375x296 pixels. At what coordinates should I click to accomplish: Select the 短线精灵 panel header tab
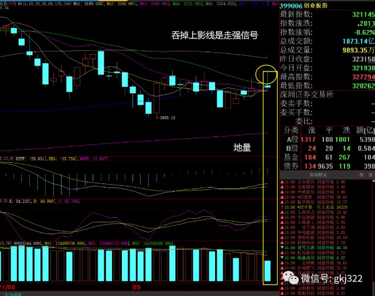(318, 175)
